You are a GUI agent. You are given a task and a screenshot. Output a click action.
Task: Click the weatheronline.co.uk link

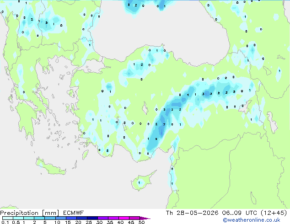click(x=252, y=220)
